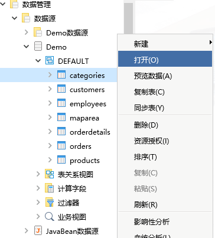
Task: Click the customers table icon
Action: [61, 89]
